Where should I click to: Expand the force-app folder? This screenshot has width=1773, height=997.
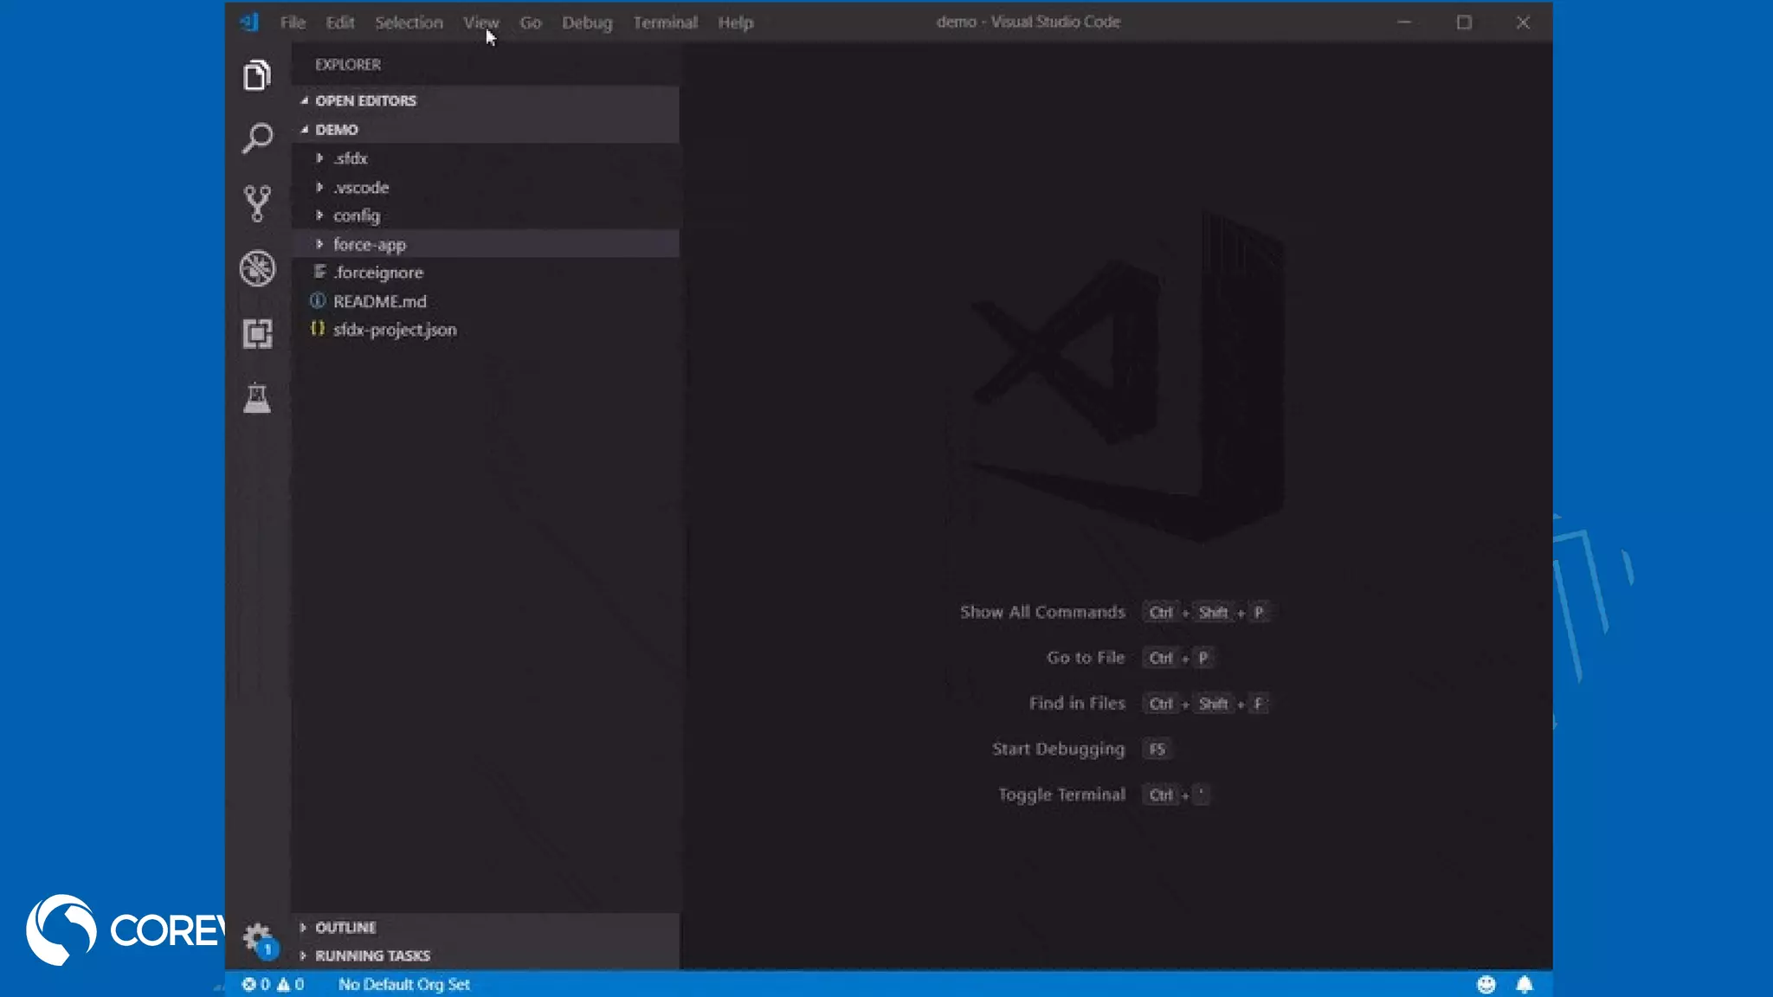(x=370, y=244)
